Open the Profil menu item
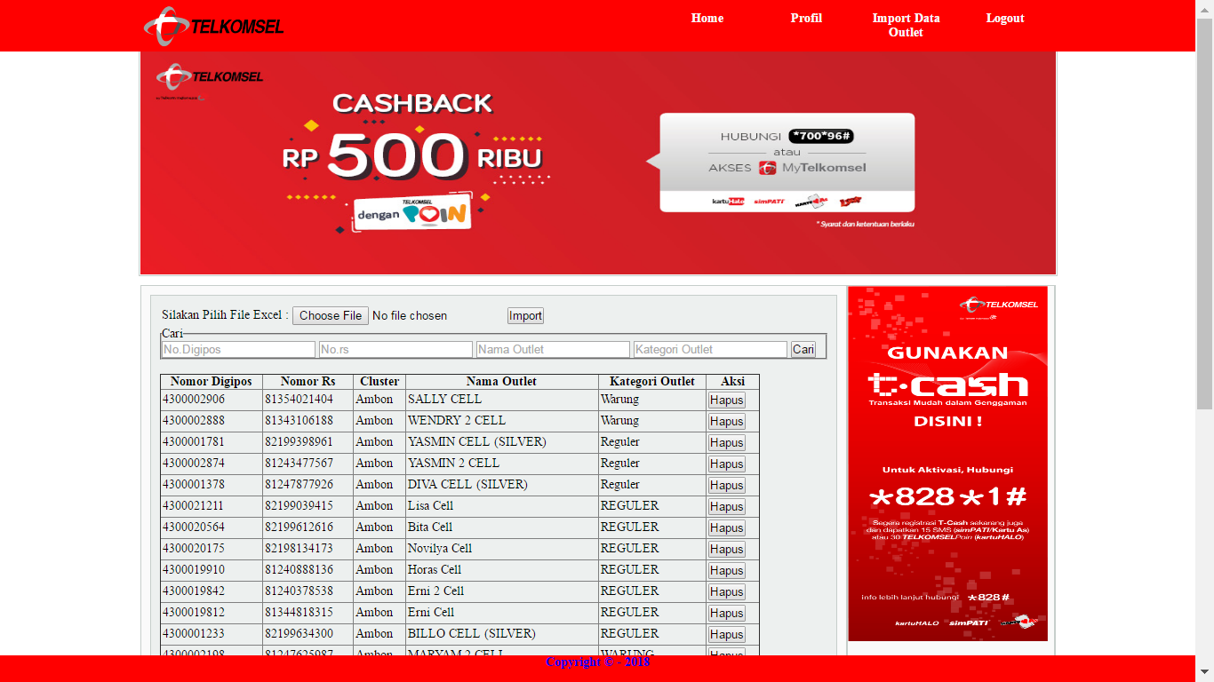This screenshot has width=1214, height=682. point(806,18)
